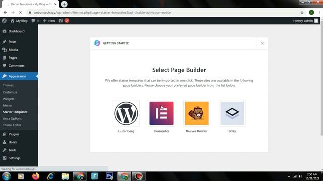Click the Gutenberg label text
323x181 pixels.
pos(126,131)
